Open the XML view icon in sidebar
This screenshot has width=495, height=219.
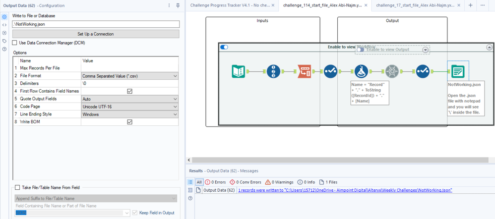pos(4,25)
